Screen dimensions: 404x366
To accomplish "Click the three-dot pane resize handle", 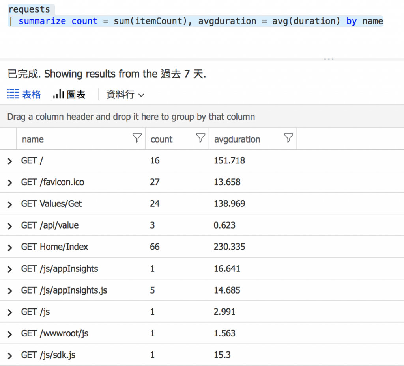I will click(329, 59).
